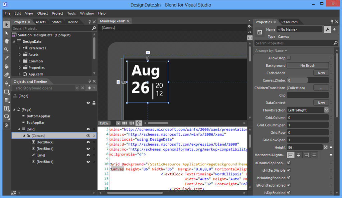Switch to Events lightning view
342x198 pixels.
click(334, 29)
